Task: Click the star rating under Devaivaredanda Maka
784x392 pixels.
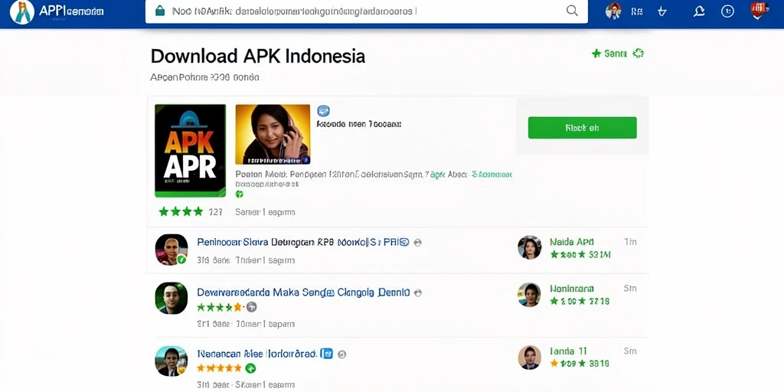Action: tap(220, 307)
